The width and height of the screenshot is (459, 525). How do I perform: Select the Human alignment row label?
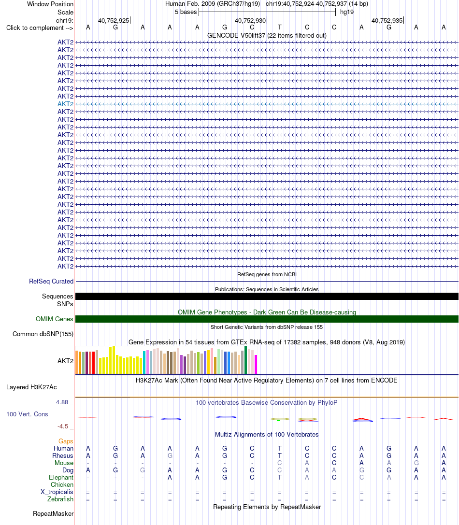tap(63, 449)
